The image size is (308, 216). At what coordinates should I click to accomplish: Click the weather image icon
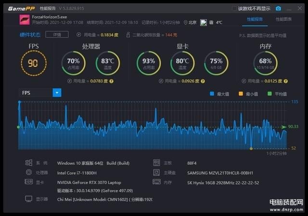pyautogui.click(x=203, y=23)
